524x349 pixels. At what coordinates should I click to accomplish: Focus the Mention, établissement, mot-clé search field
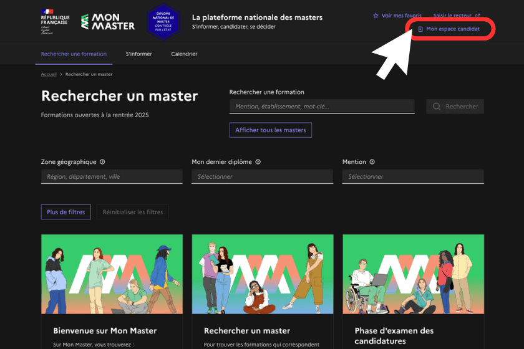322,107
